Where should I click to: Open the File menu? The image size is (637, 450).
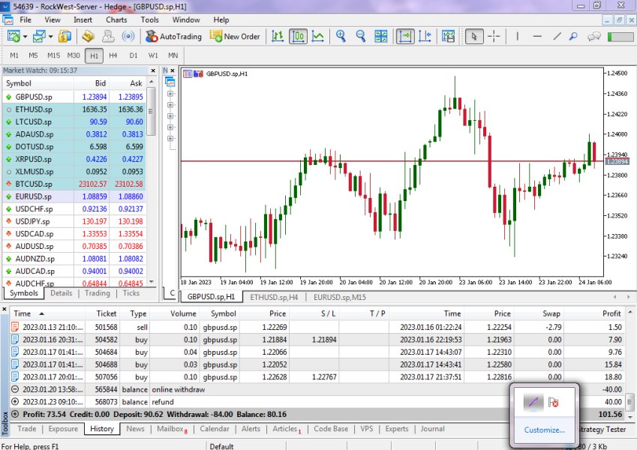pyautogui.click(x=26, y=19)
